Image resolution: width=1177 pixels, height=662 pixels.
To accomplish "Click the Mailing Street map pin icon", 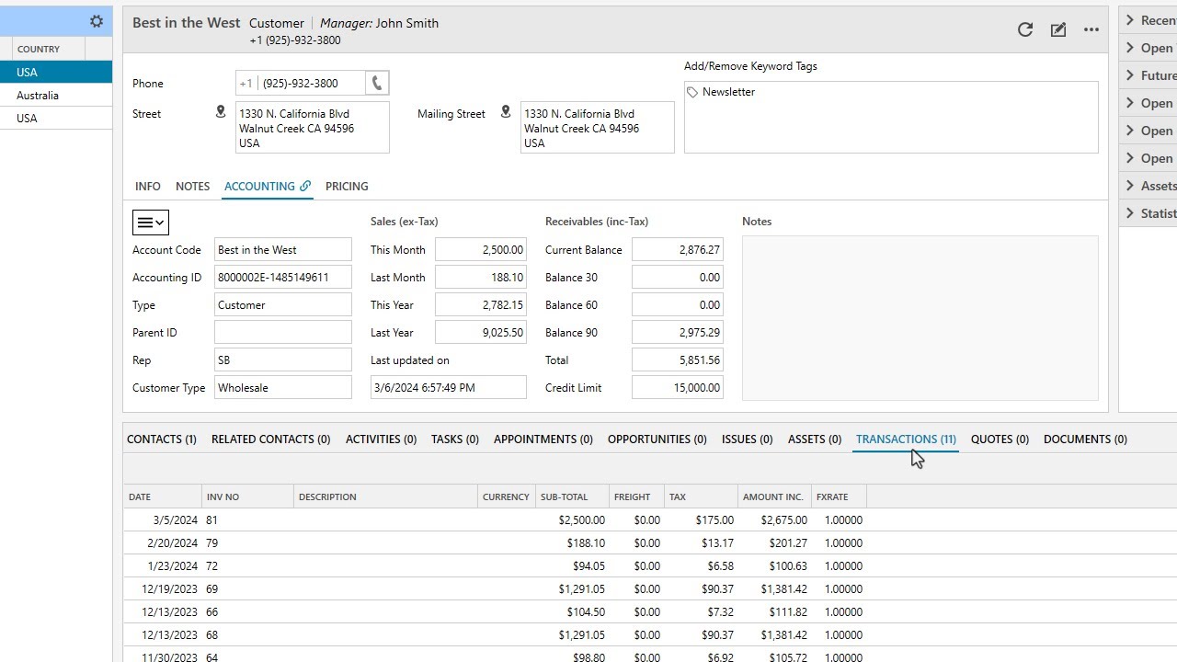I will point(506,112).
